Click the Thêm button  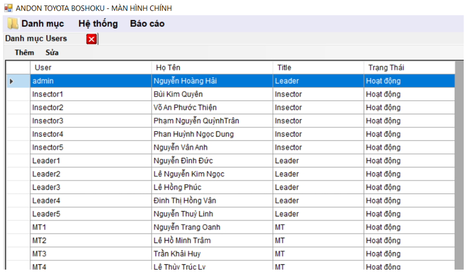pos(24,53)
